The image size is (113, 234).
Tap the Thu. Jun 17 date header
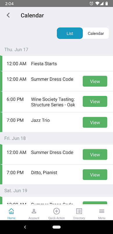point(16,49)
